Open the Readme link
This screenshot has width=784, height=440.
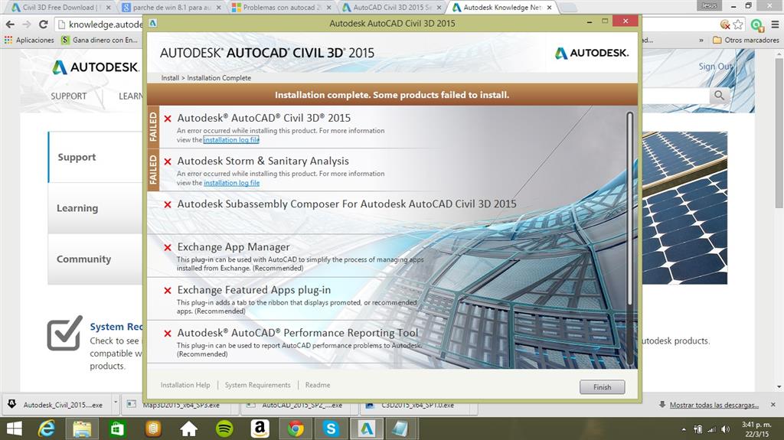click(x=318, y=385)
